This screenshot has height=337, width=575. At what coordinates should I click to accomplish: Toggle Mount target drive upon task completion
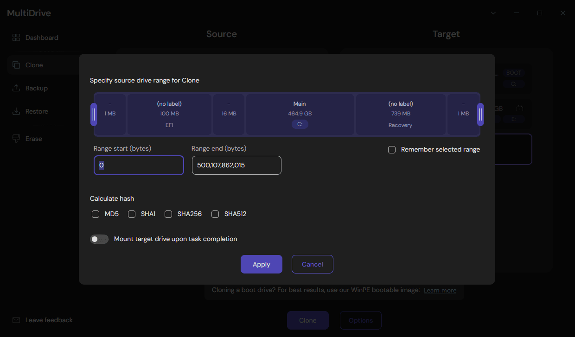tap(99, 239)
